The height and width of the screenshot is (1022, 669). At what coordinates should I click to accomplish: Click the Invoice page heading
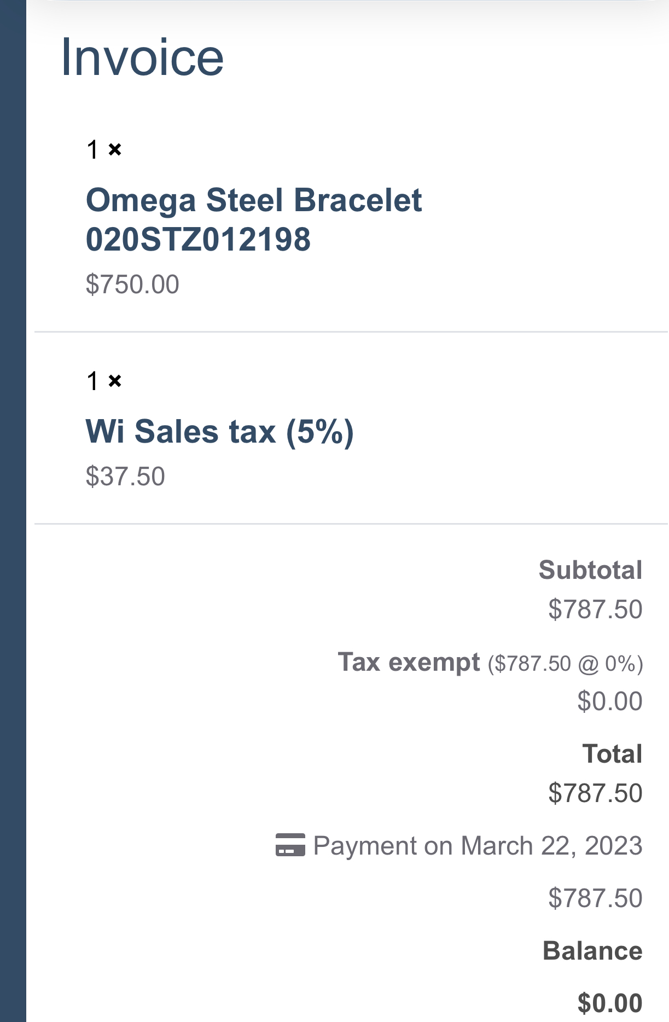[142, 57]
